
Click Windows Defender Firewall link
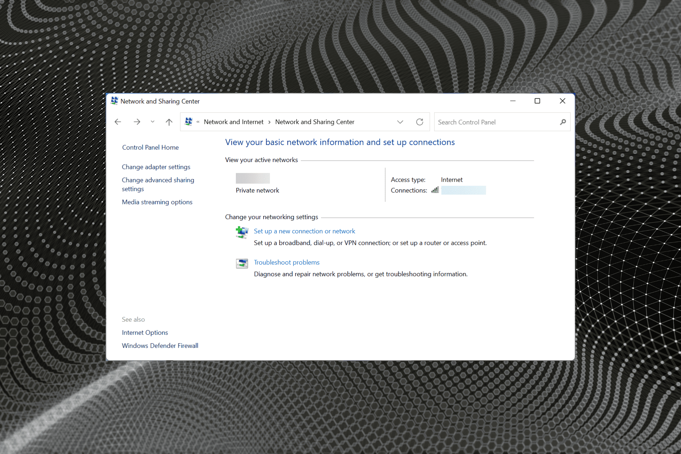click(160, 345)
